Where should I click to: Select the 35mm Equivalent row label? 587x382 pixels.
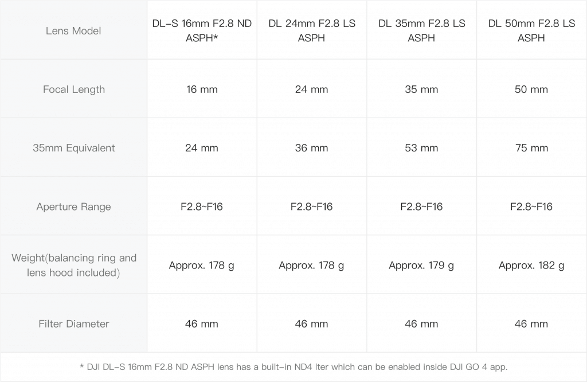[x=73, y=148]
